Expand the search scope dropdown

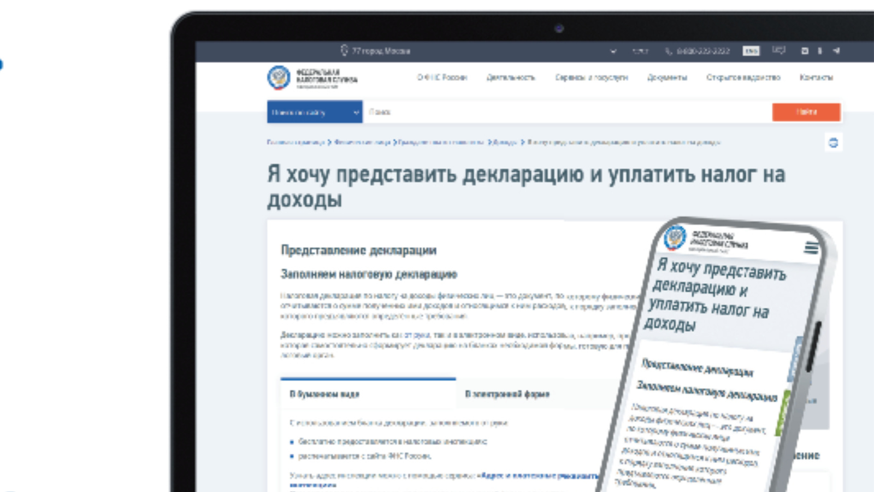[315, 112]
